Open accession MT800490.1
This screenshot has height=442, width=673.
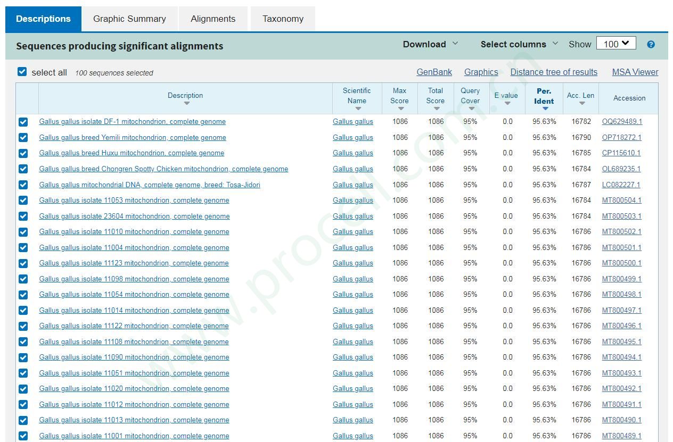pos(622,420)
